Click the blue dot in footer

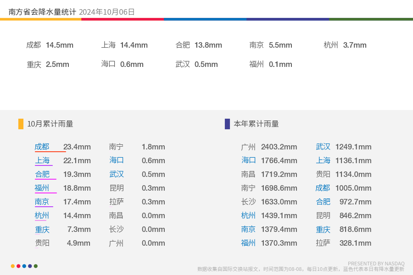tap(24, 266)
